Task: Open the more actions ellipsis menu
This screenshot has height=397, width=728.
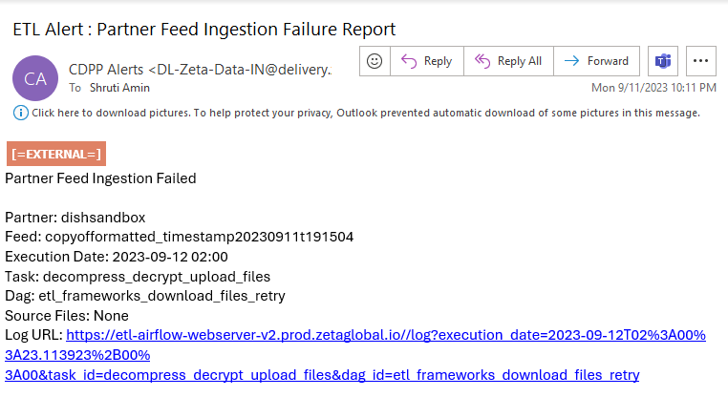Action: click(x=701, y=61)
